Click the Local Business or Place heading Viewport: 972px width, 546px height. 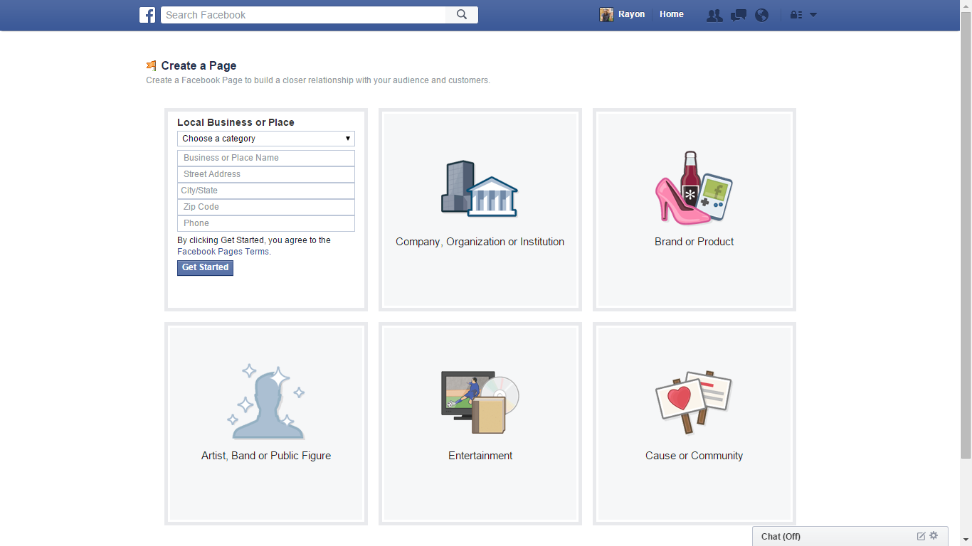point(236,122)
